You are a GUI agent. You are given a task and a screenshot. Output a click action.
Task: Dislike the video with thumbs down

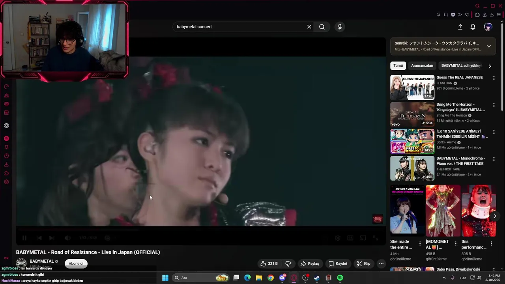pos(288,263)
